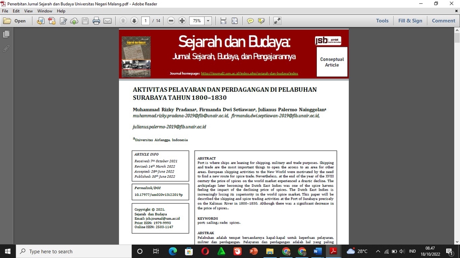Screen dimensions: 460x258
Task: Click the Open folder icon
Action: 7,21
